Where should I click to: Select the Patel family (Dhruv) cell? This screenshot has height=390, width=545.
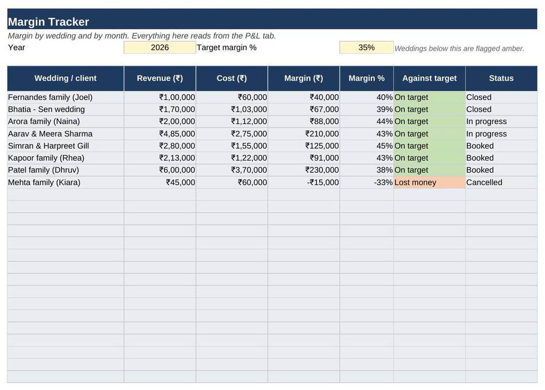coord(66,170)
